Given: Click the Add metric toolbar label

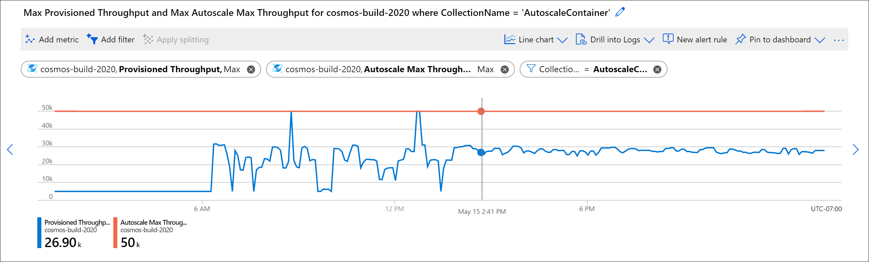Looking at the screenshot, I should pos(58,39).
